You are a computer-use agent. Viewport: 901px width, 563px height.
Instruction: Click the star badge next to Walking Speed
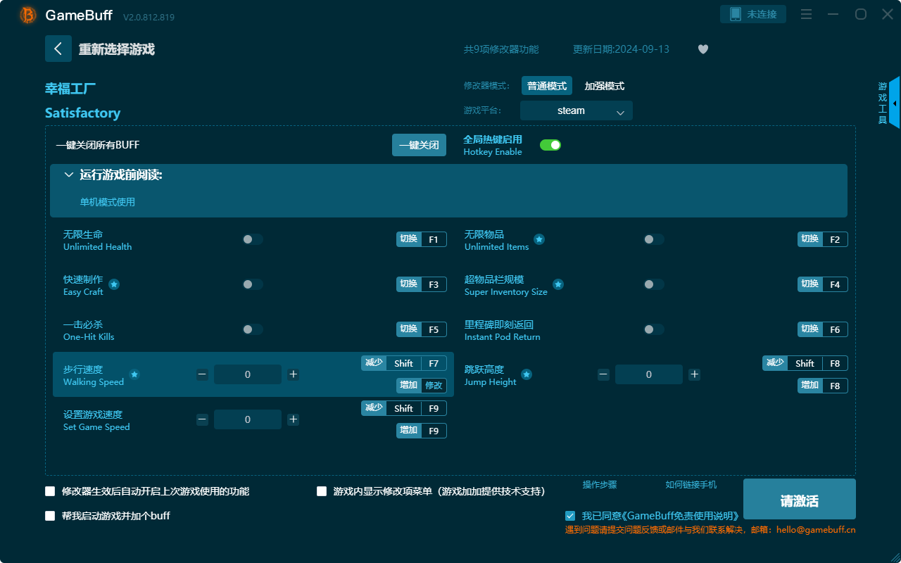pyautogui.click(x=134, y=374)
